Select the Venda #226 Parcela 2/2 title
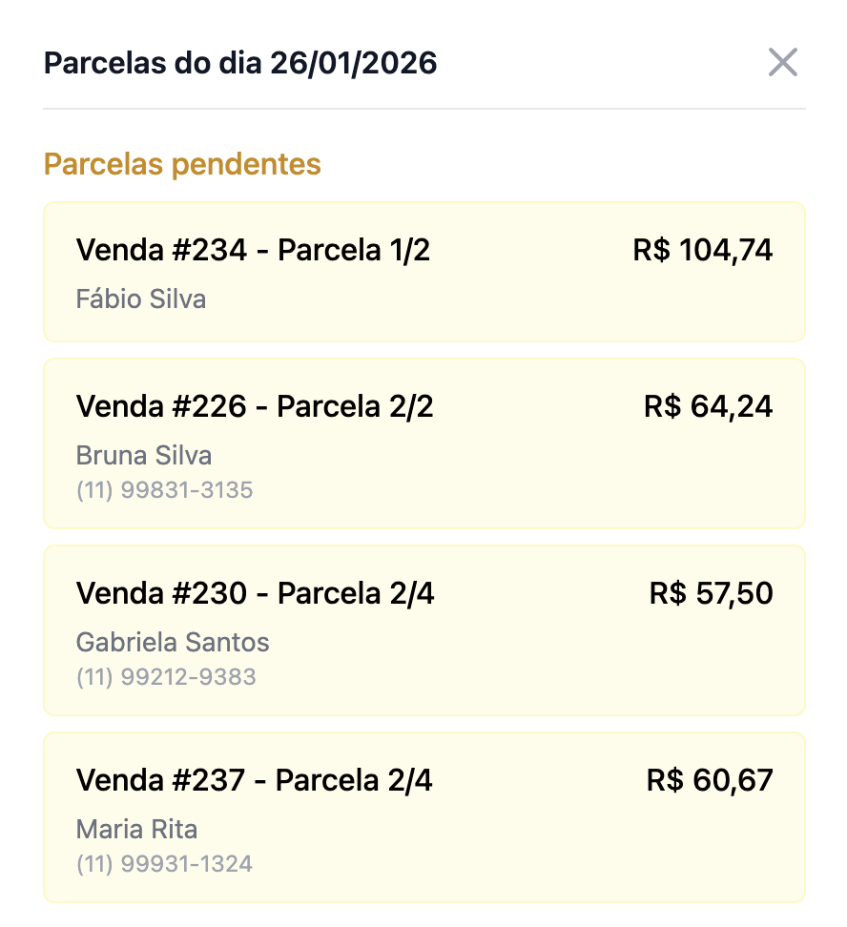This screenshot has height=927, width=847. pos(255,407)
